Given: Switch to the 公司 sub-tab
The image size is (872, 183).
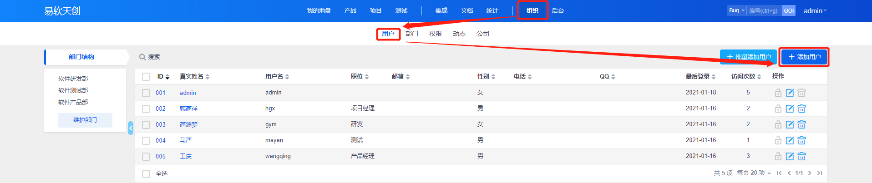Looking at the screenshot, I should (483, 34).
